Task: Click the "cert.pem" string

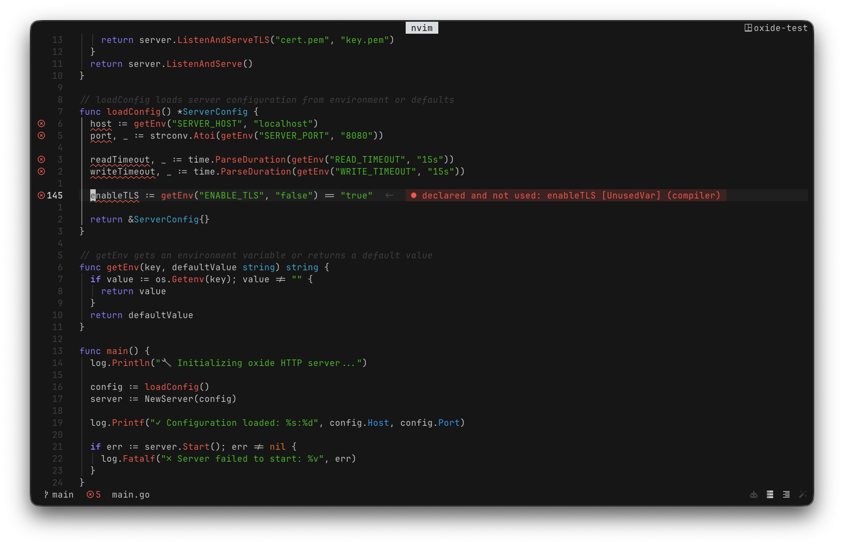Action: [302, 40]
